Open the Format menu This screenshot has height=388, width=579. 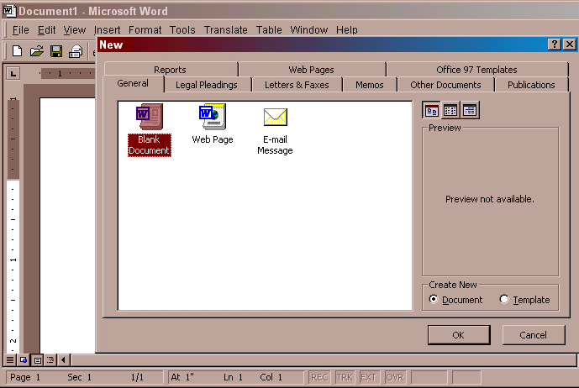(x=145, y=30)
